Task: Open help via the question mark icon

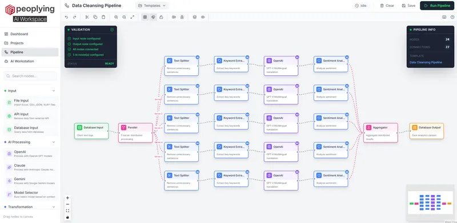Action: click(452, 17)
